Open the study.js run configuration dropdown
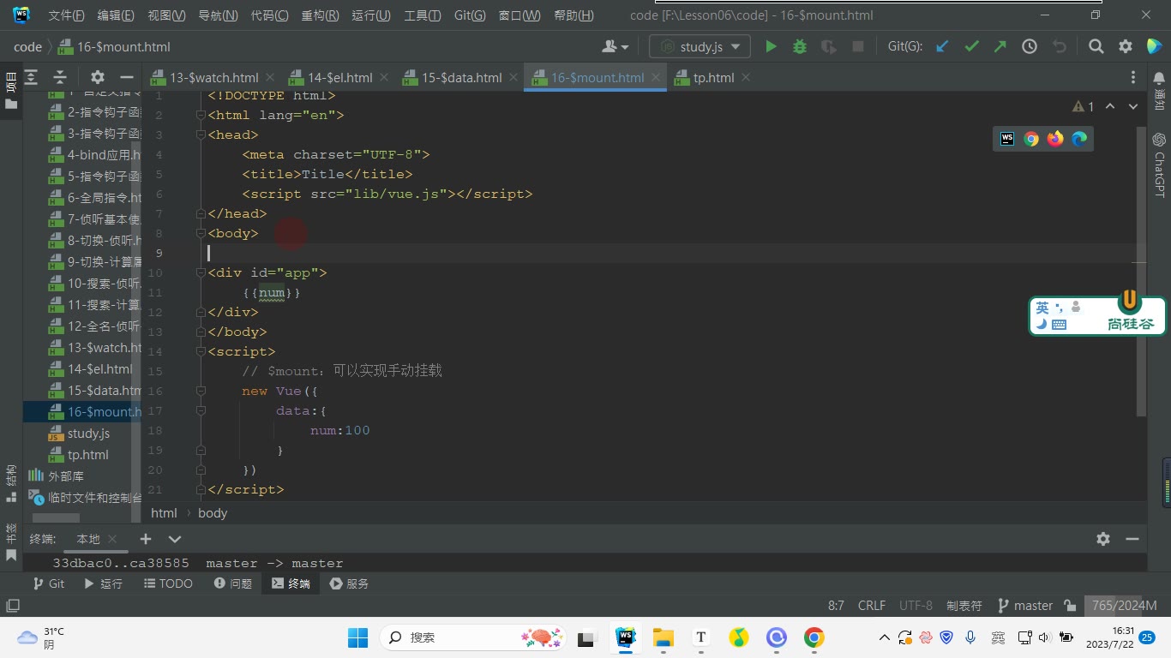 pos(700,47)
